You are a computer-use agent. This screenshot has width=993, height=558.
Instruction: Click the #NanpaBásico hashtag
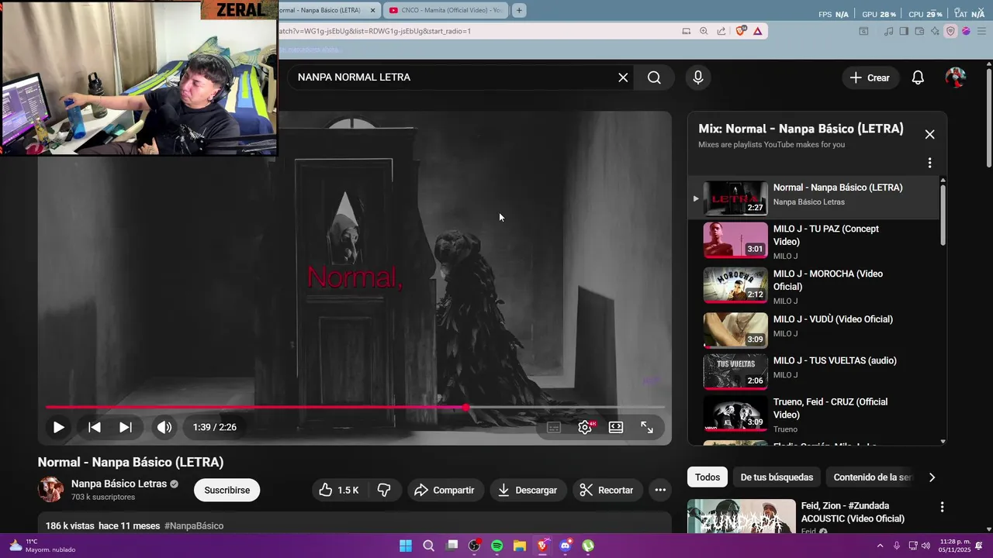(194, 525)
